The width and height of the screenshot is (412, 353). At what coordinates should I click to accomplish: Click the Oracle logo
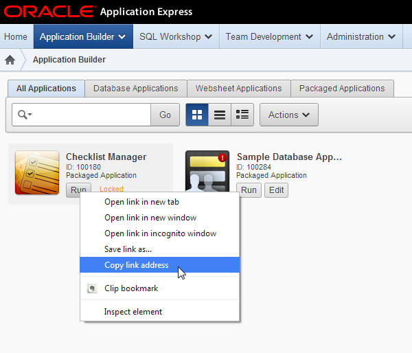(x=49, y=12)
